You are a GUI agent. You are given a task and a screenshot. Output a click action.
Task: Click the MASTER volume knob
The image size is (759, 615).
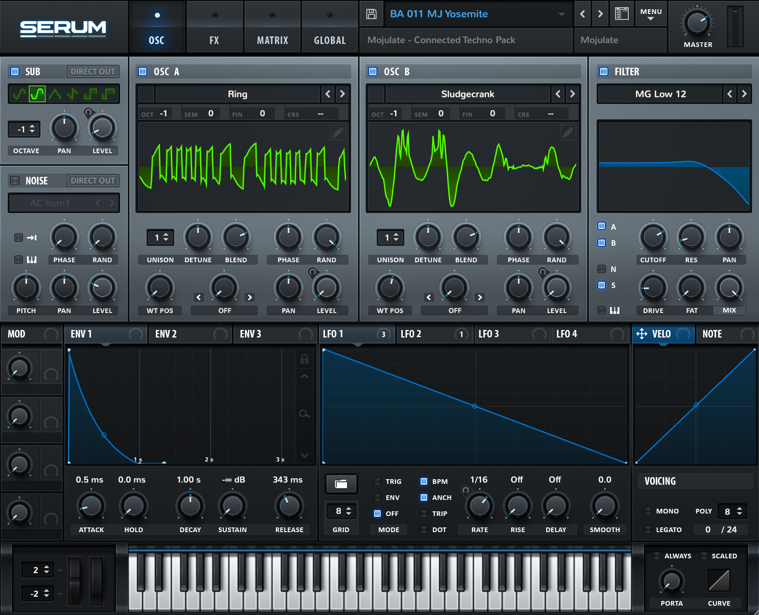tap(697, 23)
